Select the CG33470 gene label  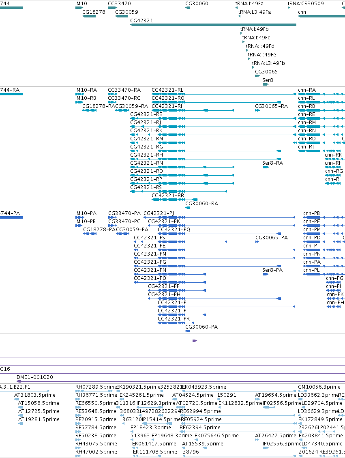coord(119,4)
